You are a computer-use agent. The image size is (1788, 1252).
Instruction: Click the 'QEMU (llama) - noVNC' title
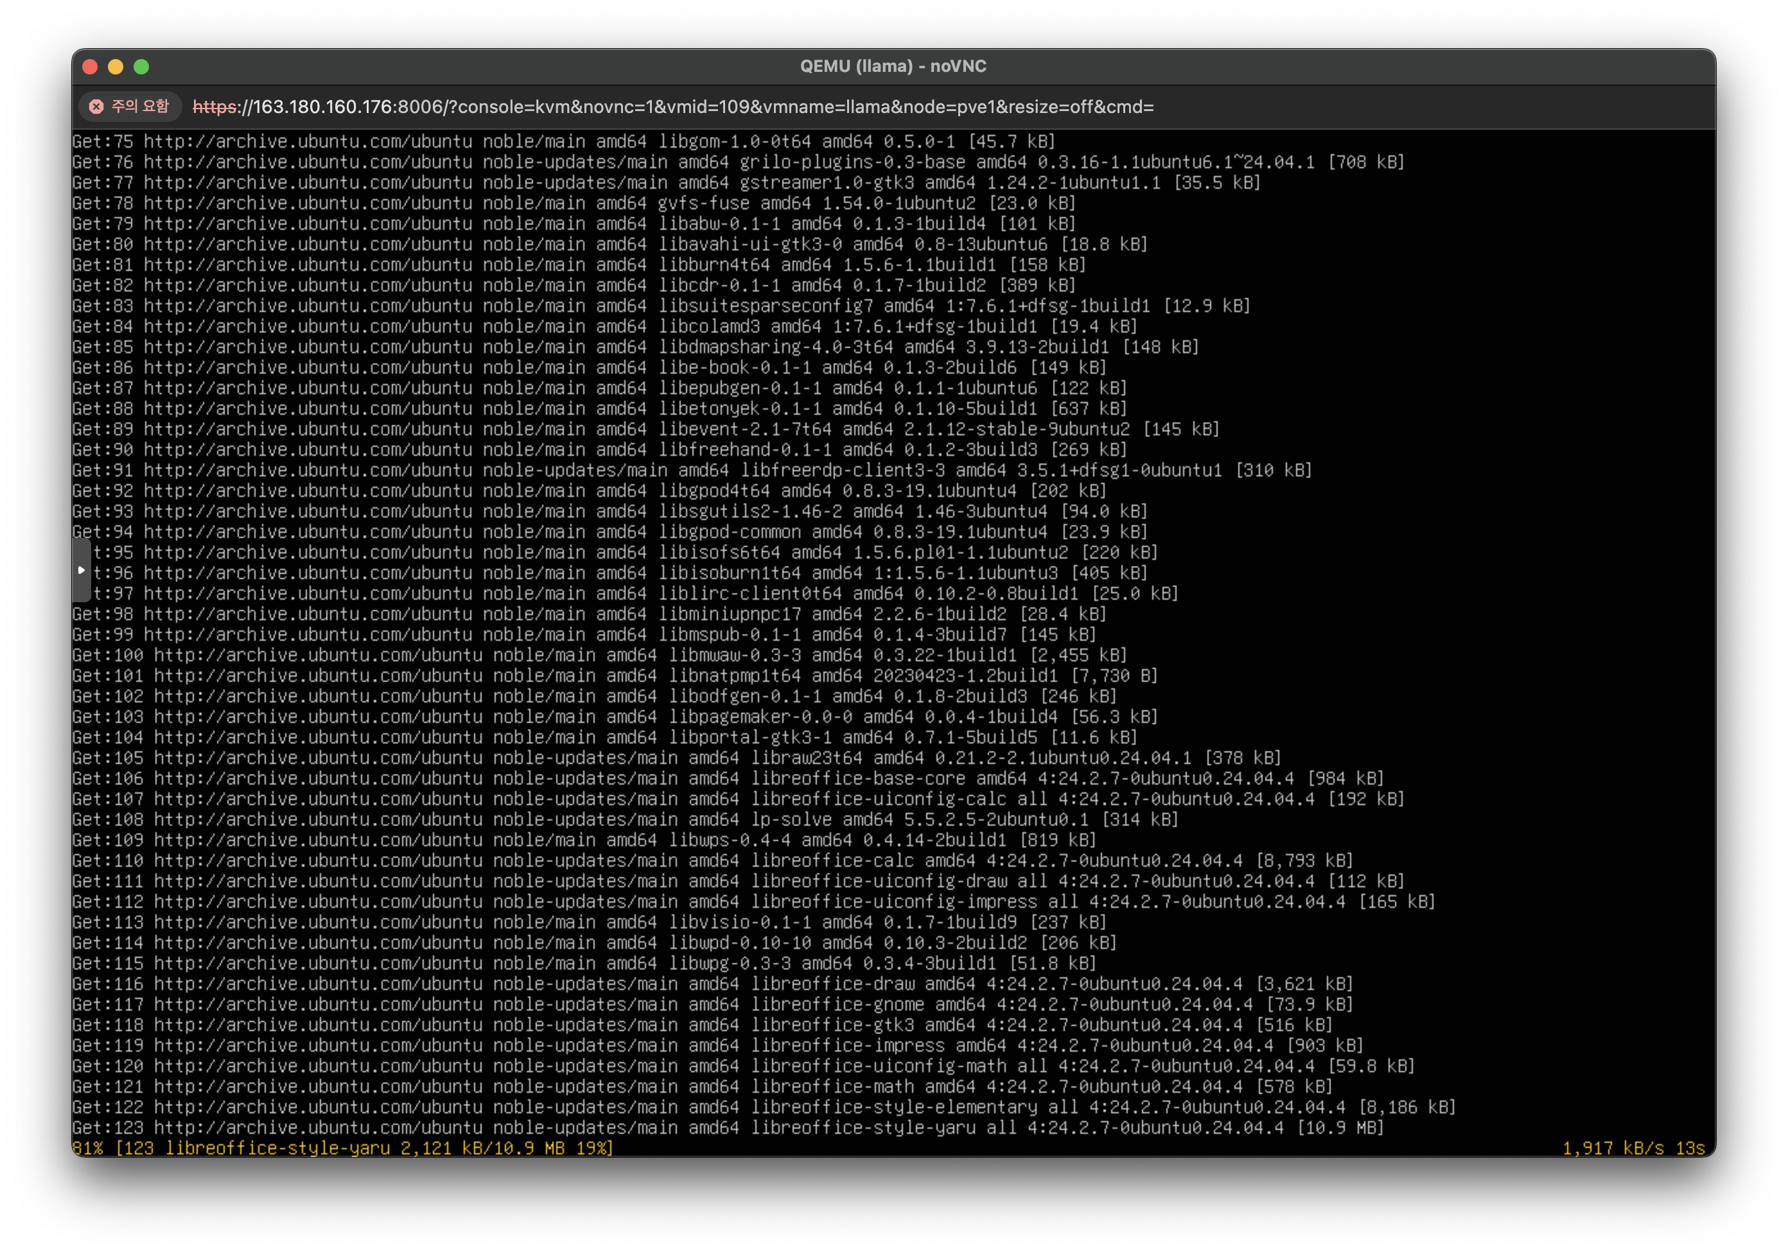click(x=893, y=67)
